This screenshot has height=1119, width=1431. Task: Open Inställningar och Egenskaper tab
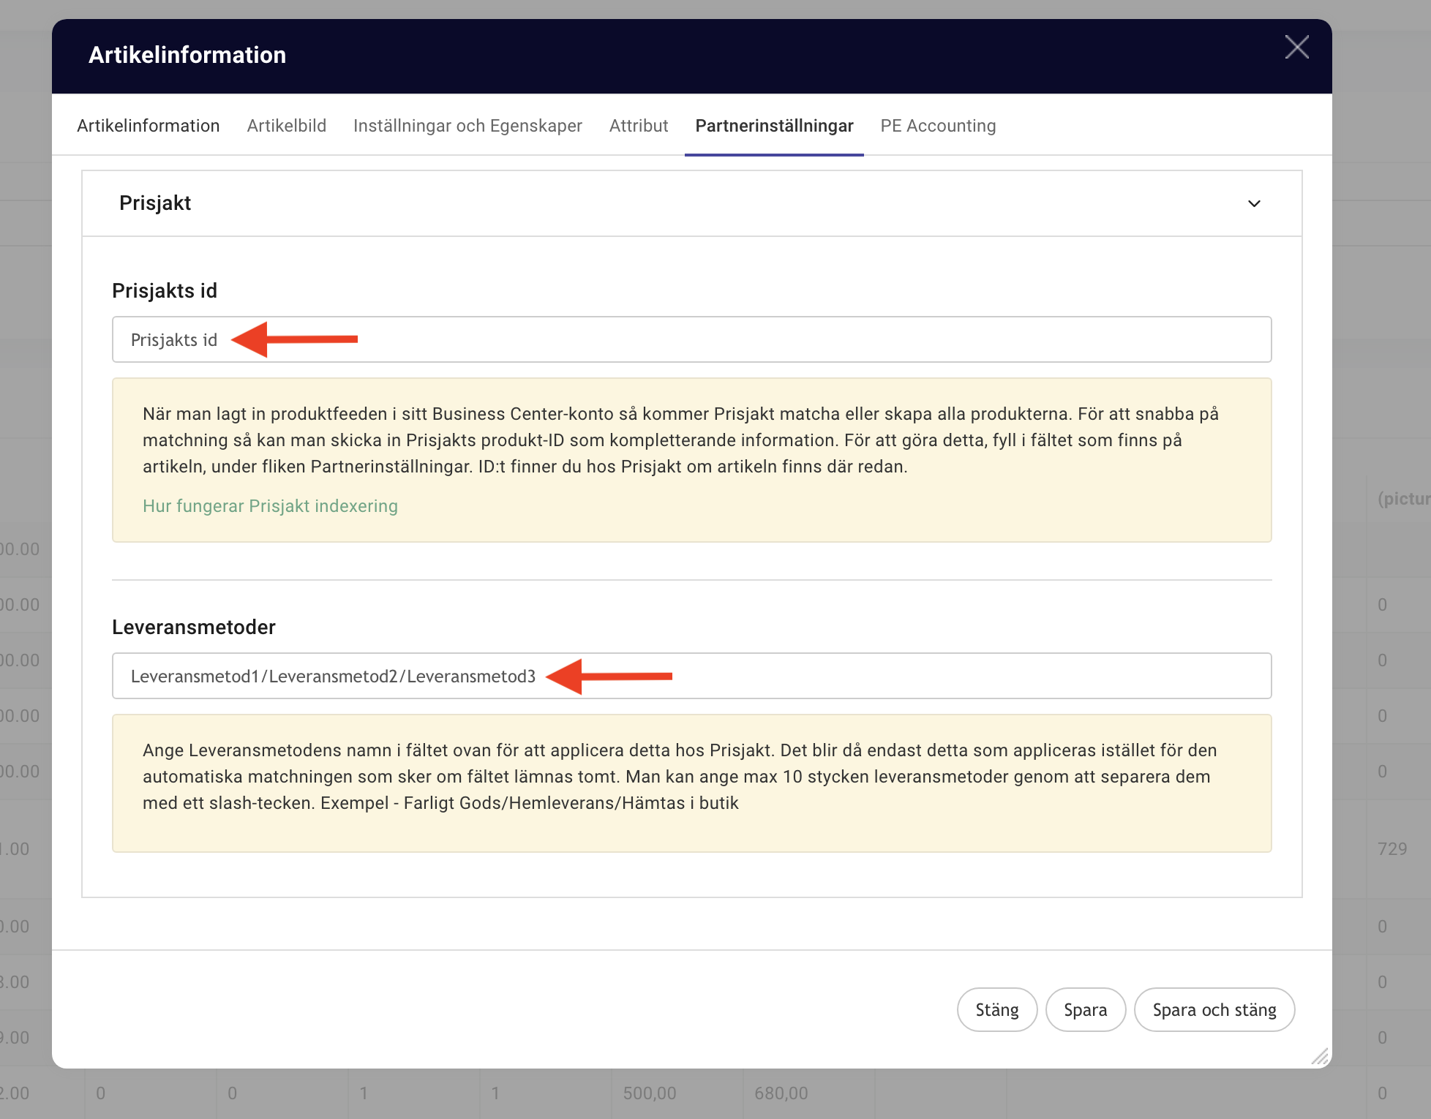467,126
